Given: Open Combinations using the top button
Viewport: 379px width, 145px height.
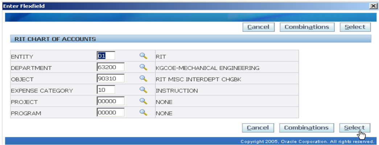Looking at the screenshot, I should pyautogui.click(x=306, y=27).
